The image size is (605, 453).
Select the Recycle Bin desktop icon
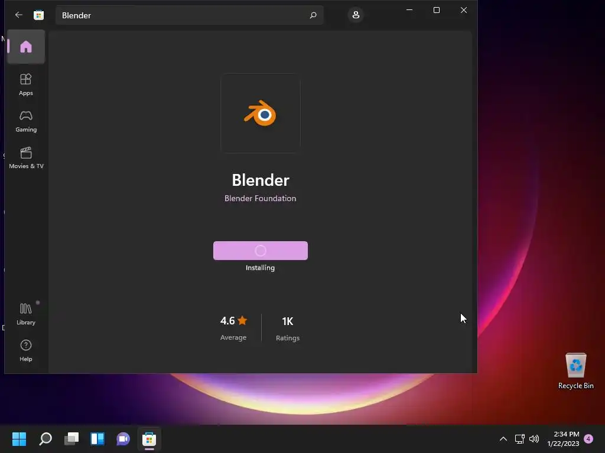tap(575, 371)
